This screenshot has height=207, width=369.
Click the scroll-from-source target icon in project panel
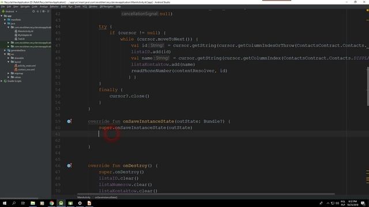click(33, 11)
